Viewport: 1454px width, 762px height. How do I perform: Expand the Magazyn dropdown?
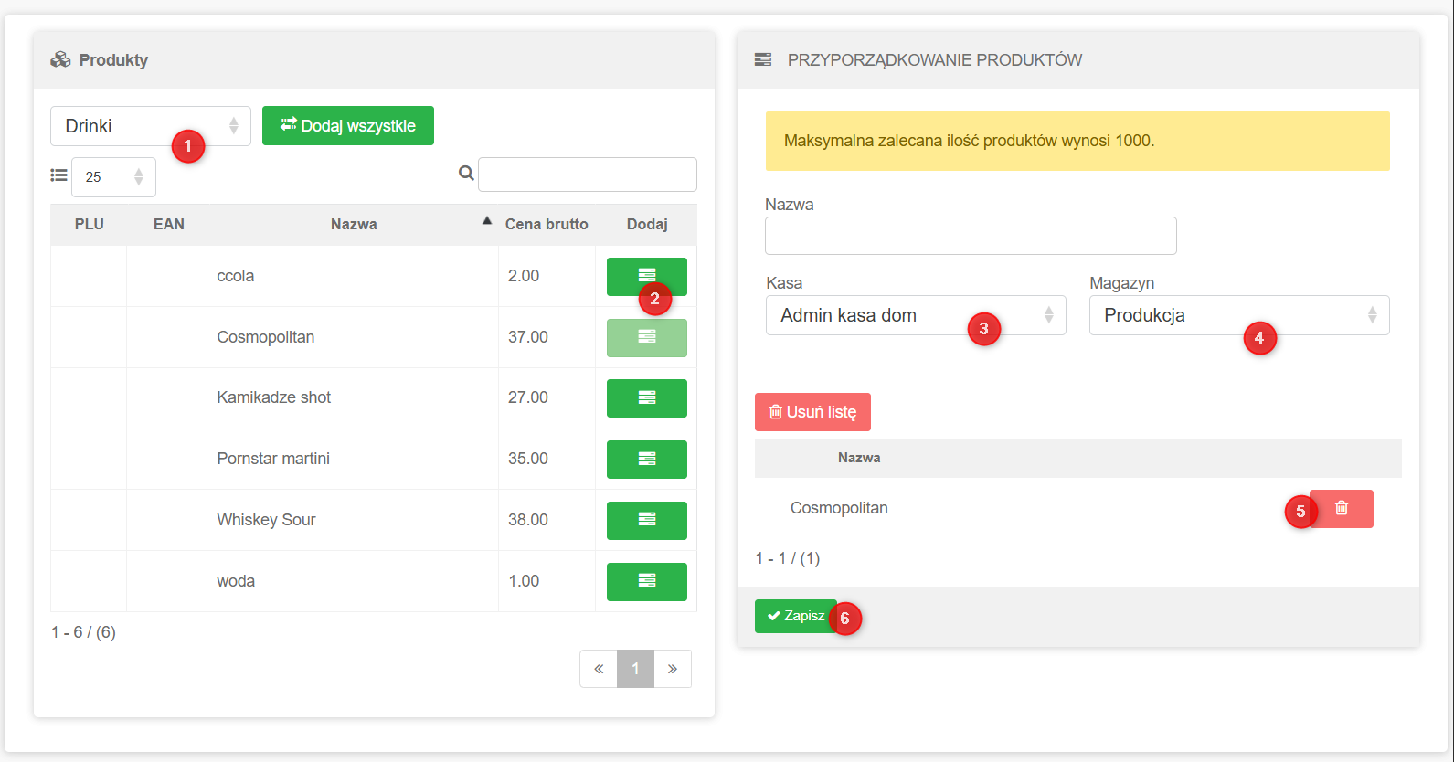coord(1238,315)
